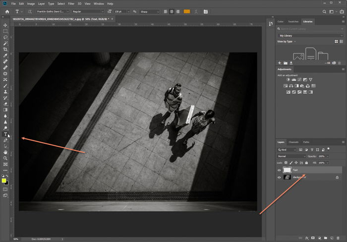
Task: Select the Move tool
Action: pyautogui.click(x=5, y=25)
